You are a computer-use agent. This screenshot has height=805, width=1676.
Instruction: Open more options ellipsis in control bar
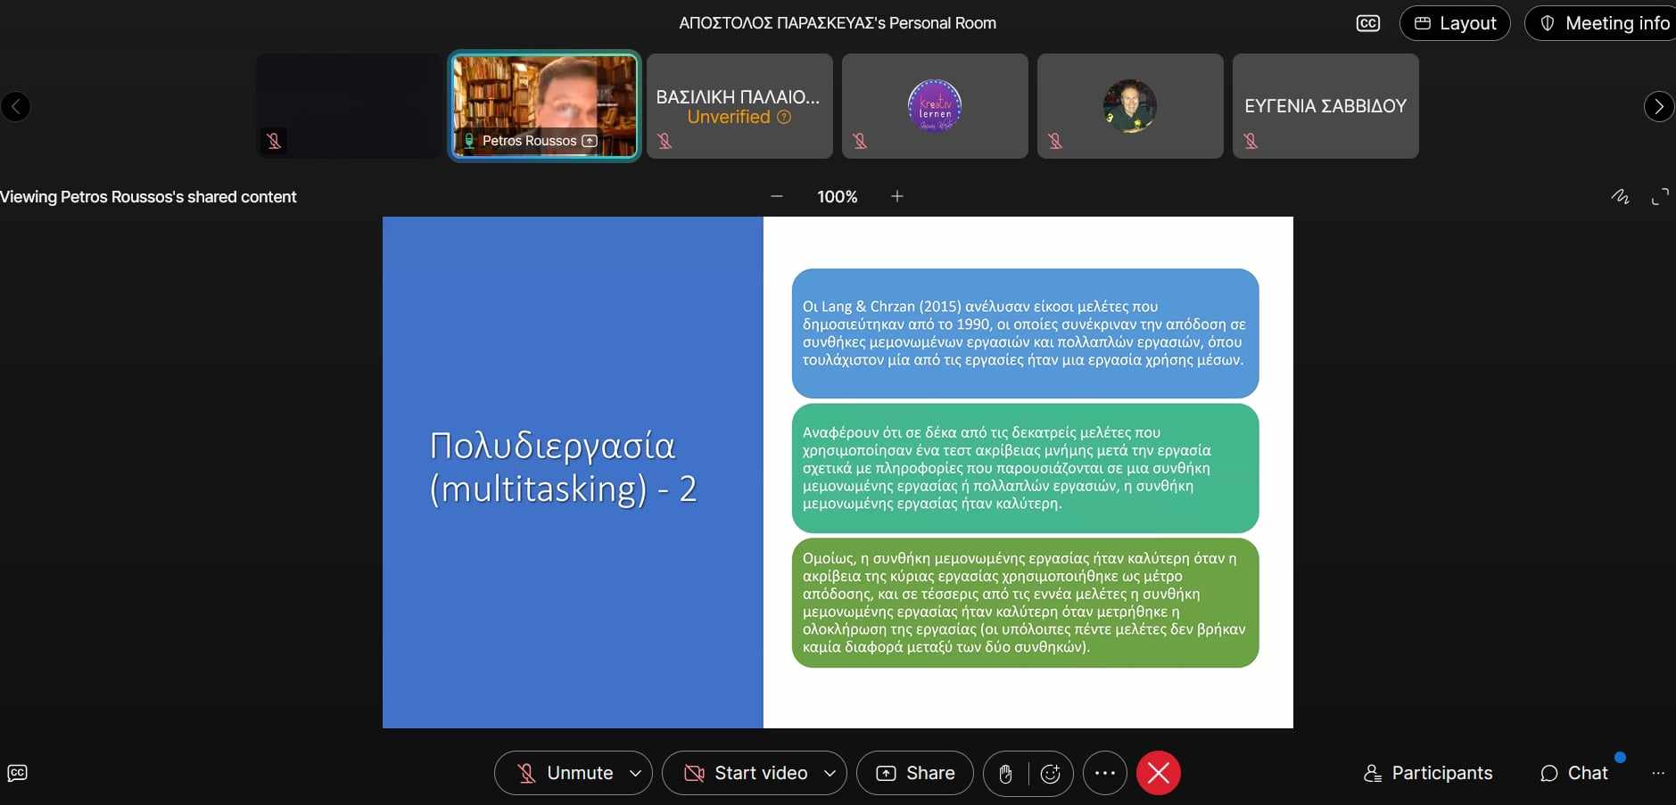[1105, 773]
